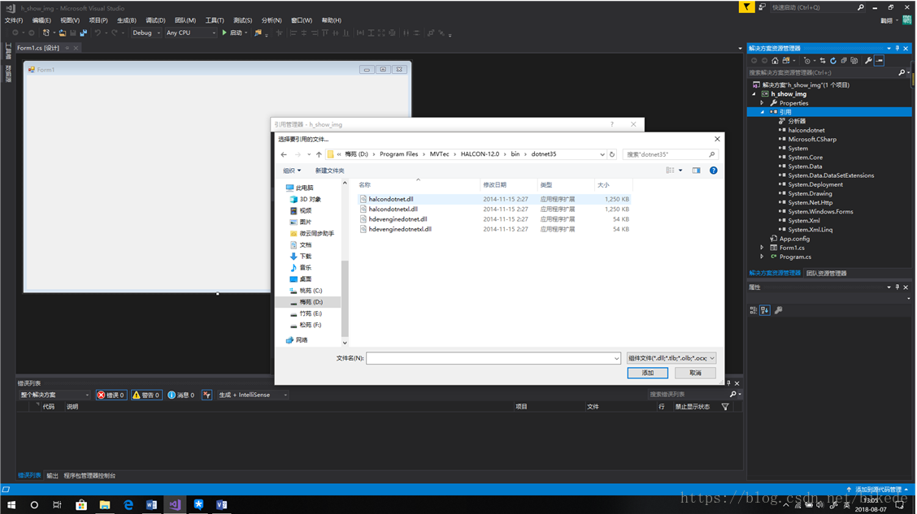
Task: Click the clear-filters icon in Error List
Action: click(206, 395)
